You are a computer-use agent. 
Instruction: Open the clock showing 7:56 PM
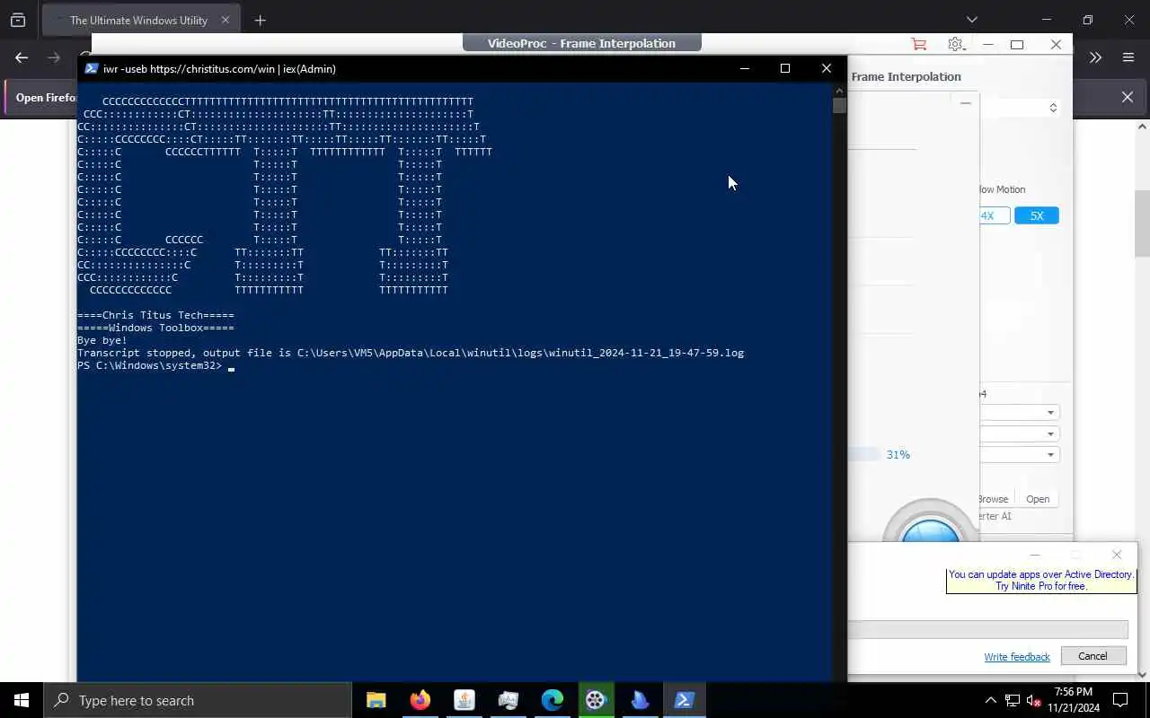click(1075, 700)
